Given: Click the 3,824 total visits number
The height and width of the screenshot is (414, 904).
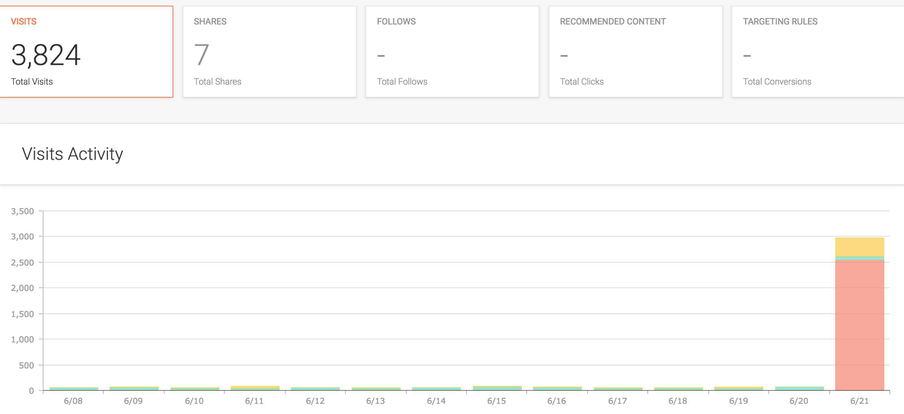Looking at the screenshot, I should 46,55.
